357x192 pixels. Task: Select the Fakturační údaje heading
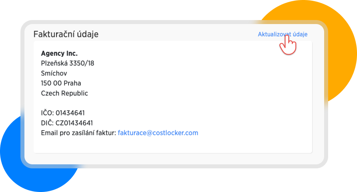tap(66, 34)
